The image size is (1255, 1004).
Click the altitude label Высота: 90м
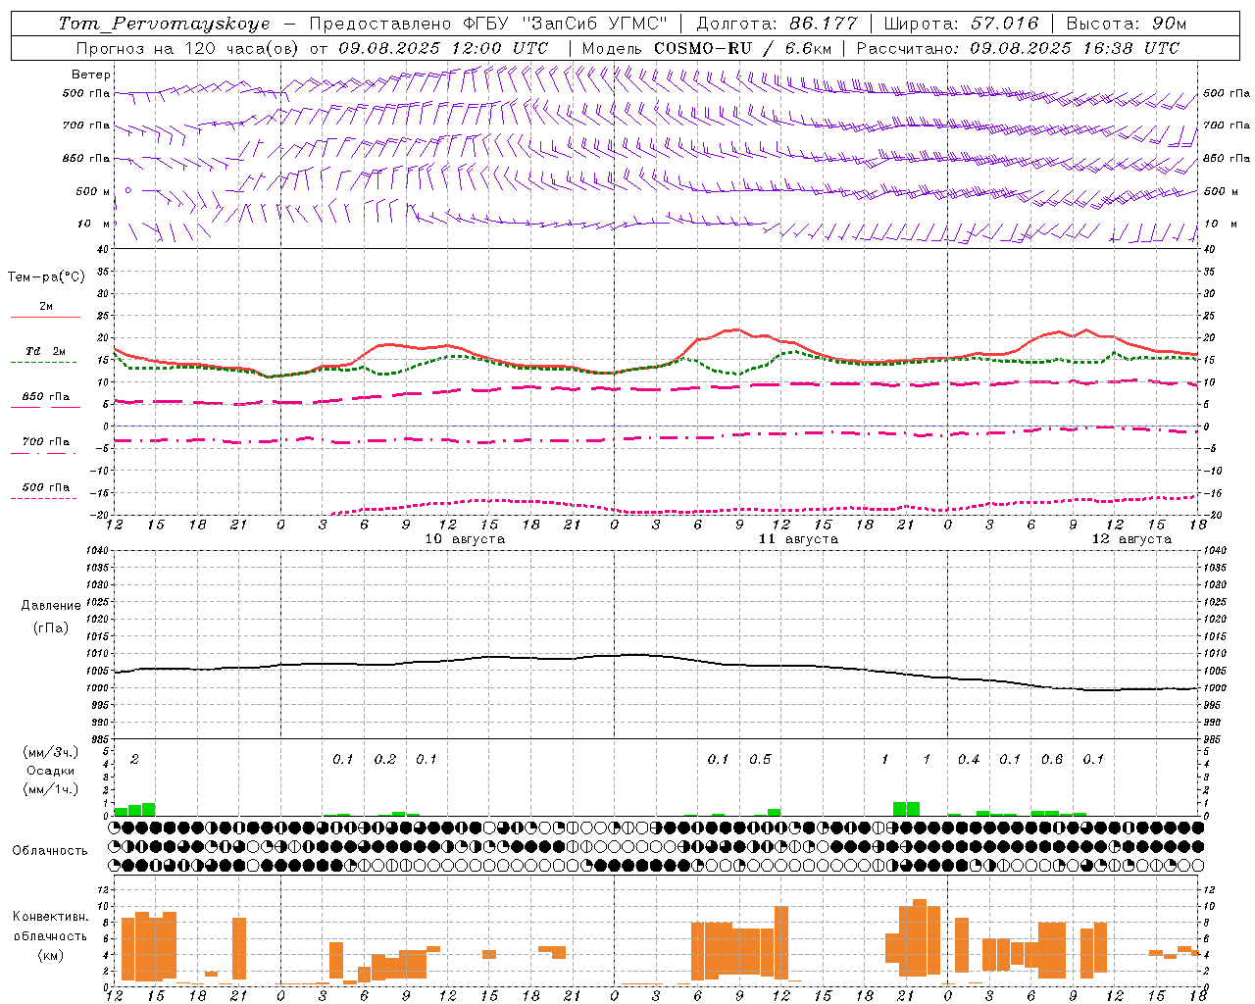pyautogui.click(x=1127, y=24)
